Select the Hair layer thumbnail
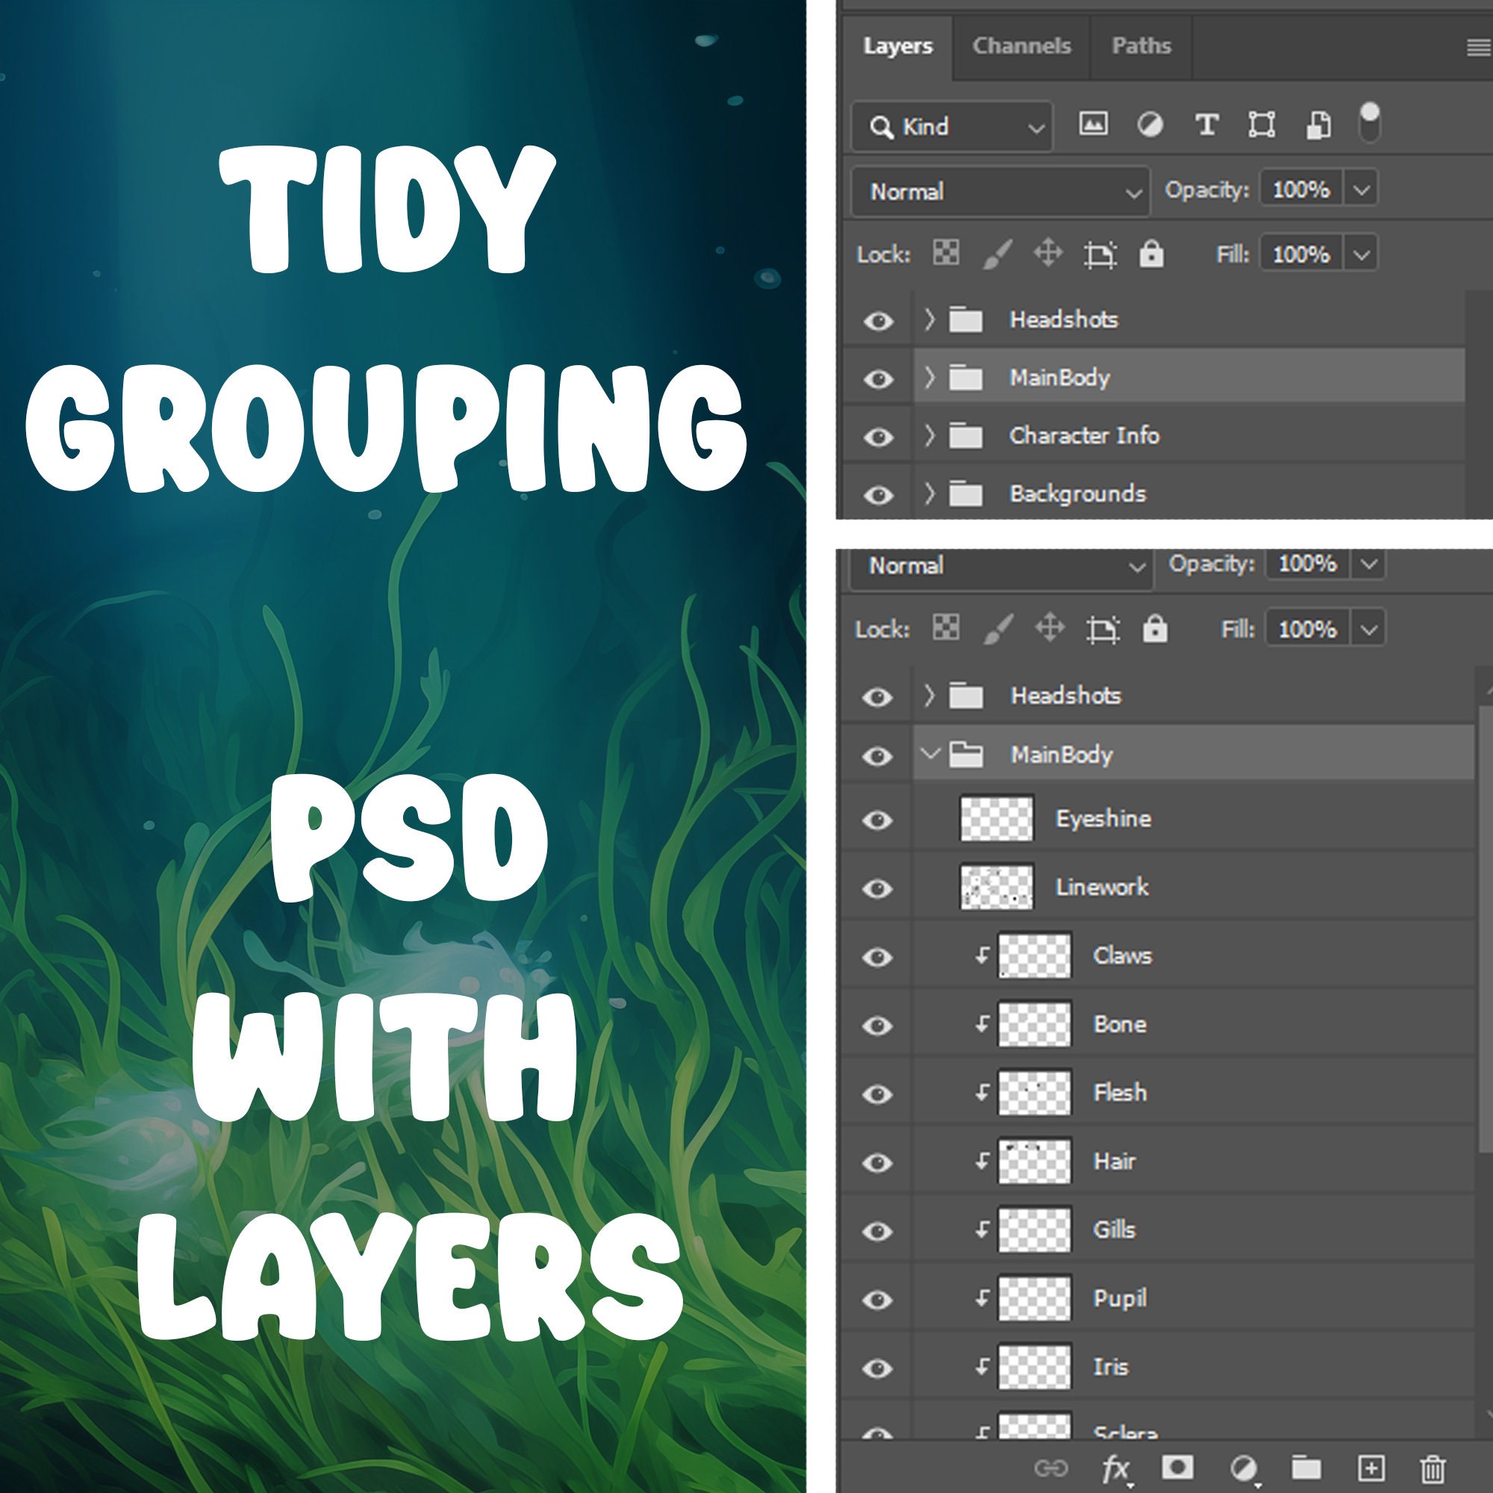Screen dimensions: 1493x1493 click(1035, 1161)
